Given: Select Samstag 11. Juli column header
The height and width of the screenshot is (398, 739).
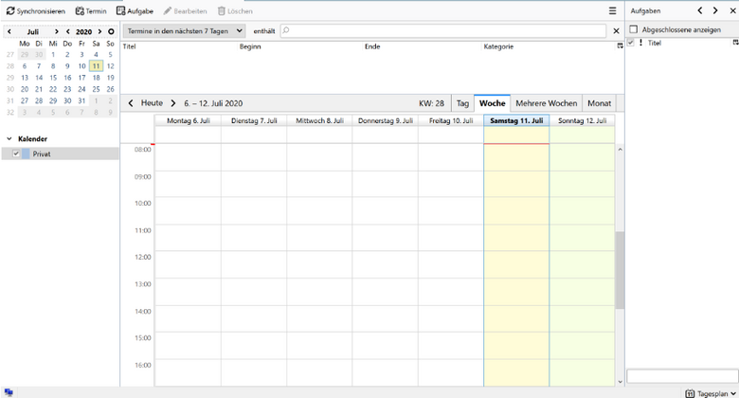Looking at the screenshot, I should (516, 120).
